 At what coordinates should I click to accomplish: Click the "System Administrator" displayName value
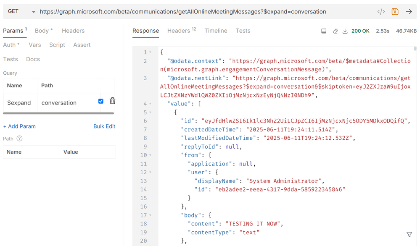click(x=283, y=181)
